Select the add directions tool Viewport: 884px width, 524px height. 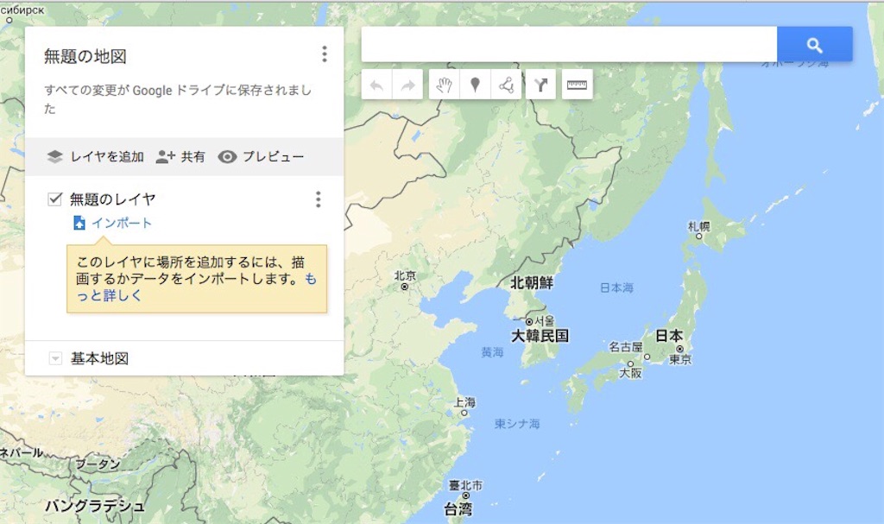tap(540, 85)
